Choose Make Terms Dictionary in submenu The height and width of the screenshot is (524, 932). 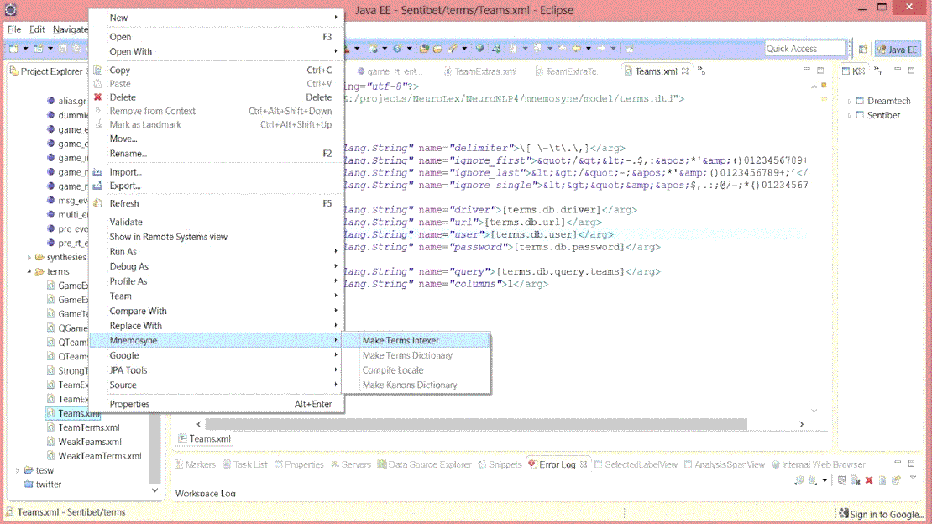(416, 355)
